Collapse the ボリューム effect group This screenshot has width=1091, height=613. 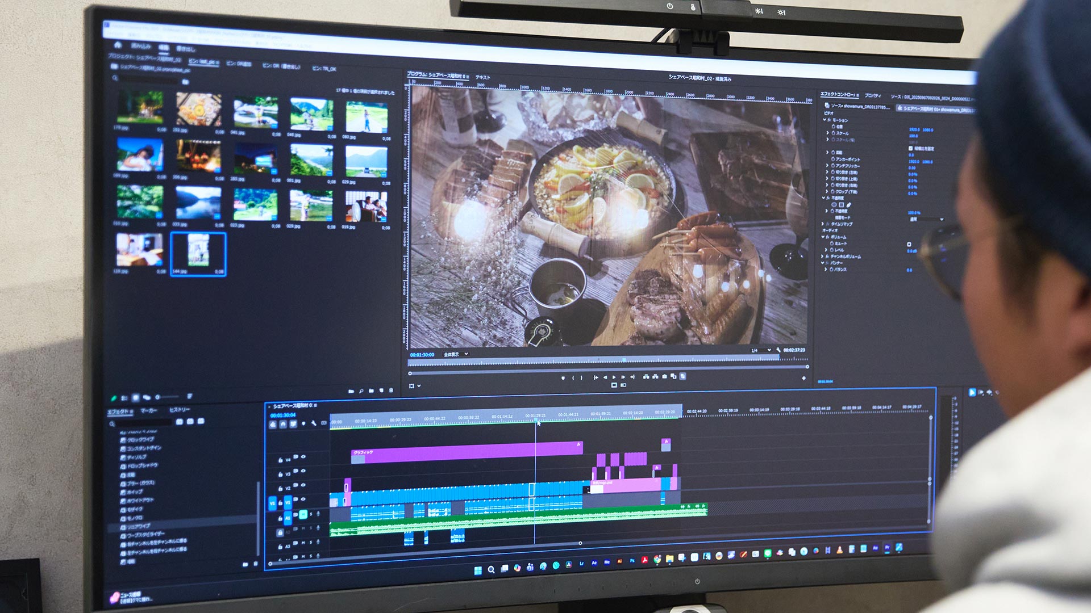(x=823, y=237)
